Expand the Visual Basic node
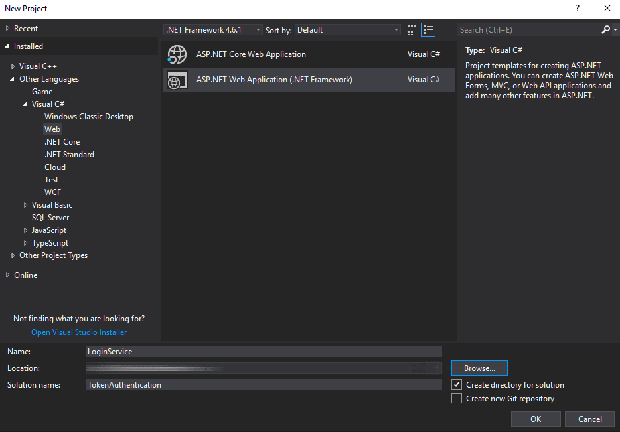This screenshot has width=620, height=432. coord(26,205)
